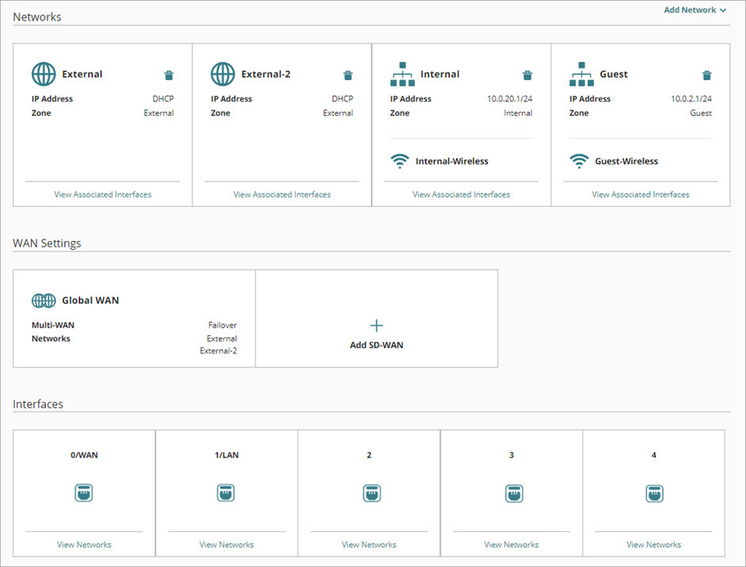
Task: Delete the External network
Action: [168, 75]
